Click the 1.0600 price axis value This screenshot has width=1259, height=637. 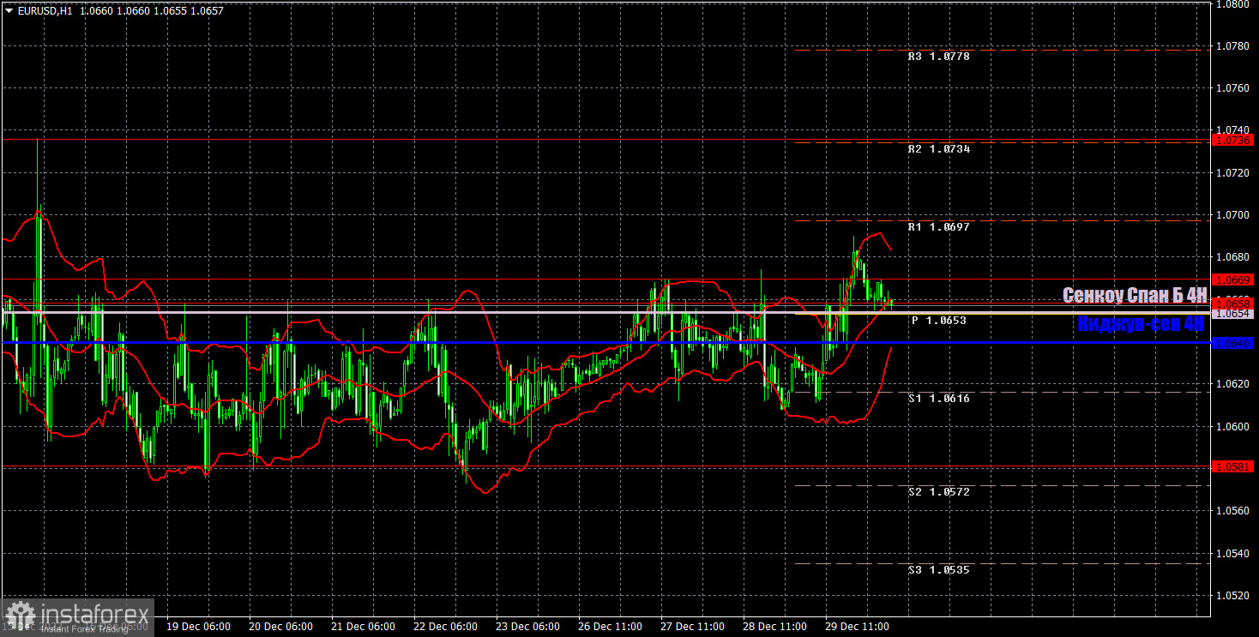click(x=1233, y=426)
